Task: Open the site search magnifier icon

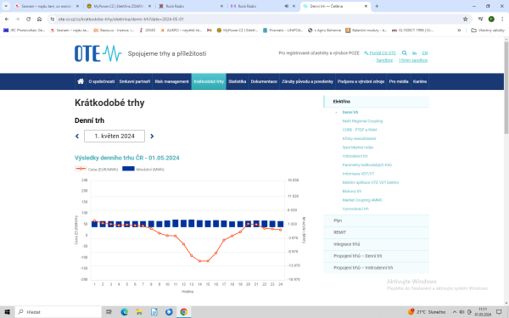Action: [404, 53]
